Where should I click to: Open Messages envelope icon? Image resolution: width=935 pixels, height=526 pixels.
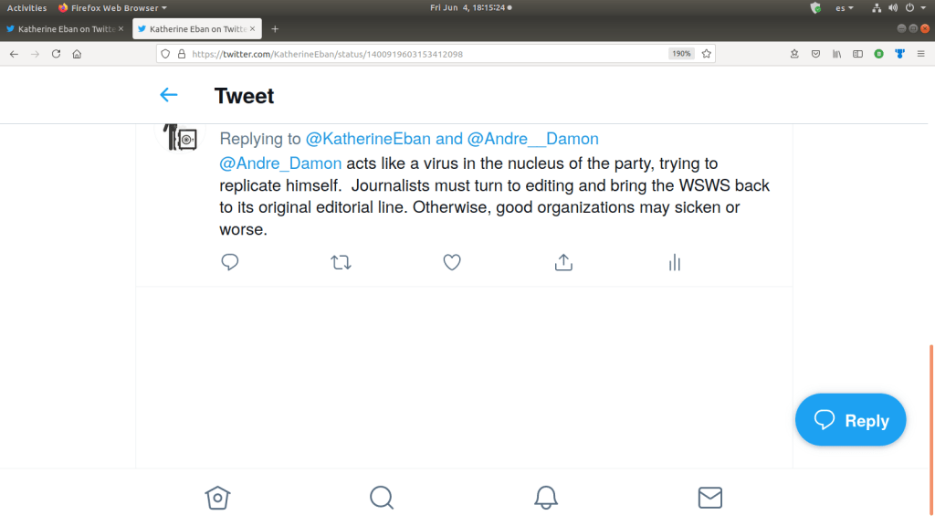(710, 497)
